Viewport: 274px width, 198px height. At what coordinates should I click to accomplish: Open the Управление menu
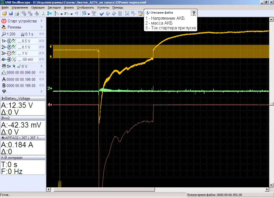(20, 8)
